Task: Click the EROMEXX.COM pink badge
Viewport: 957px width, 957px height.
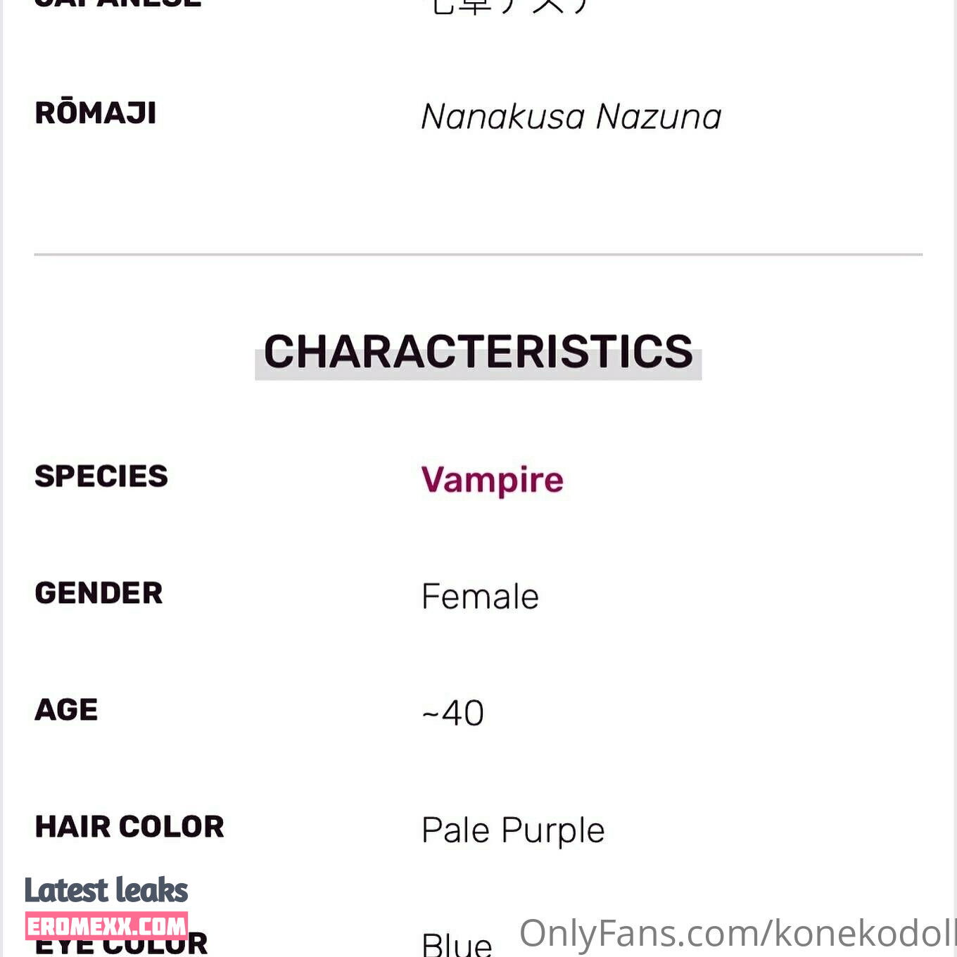Action: point(106,926)
